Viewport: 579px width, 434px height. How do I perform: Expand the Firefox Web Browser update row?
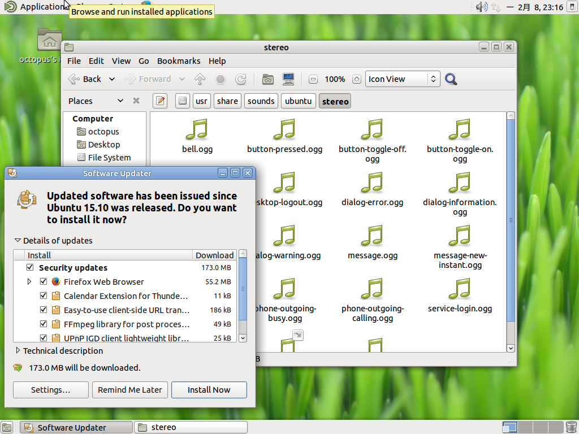pyautogui.click(x=29, y=281)
